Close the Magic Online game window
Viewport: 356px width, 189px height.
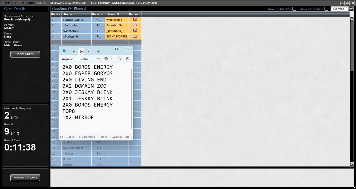click(352, 3)
